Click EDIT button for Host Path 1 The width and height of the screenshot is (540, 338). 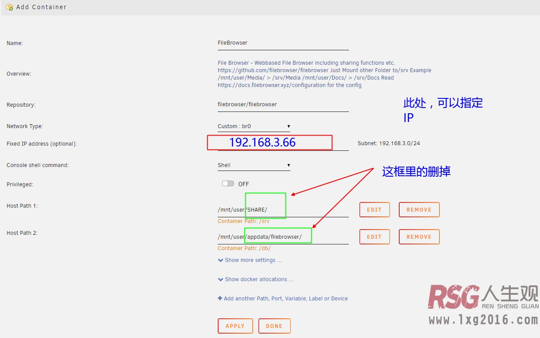click(x=374, y=210)
